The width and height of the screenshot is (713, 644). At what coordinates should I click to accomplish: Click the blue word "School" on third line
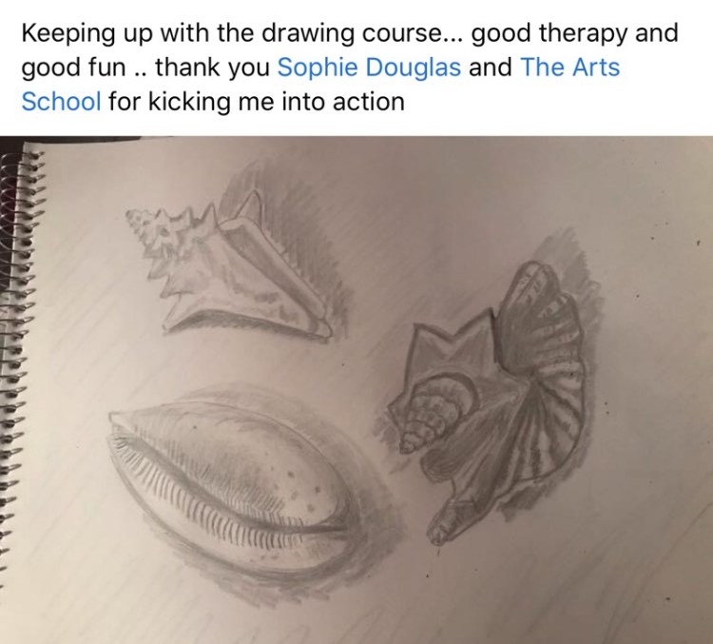[x=60, y=102]
